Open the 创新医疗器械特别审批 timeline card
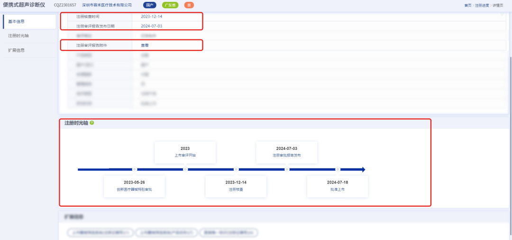Image resolution: width=512 pixels, height=240 pixels. point(134,186)
